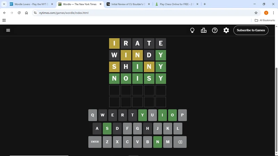Tap the Z key
This screenshot has height=156, width=278.
coord(107,142)
